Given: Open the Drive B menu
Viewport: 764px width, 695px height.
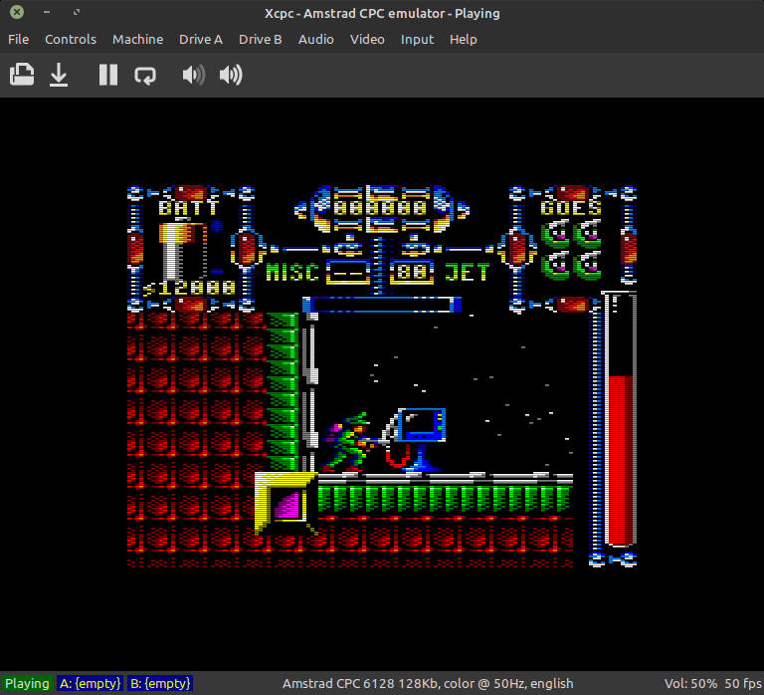Looking at the screenshot, I should pos(261,40).
